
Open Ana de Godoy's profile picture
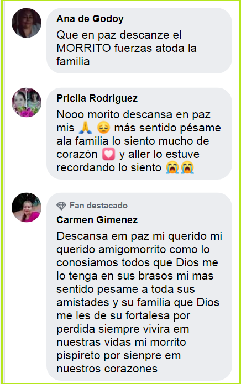[27, 23]
